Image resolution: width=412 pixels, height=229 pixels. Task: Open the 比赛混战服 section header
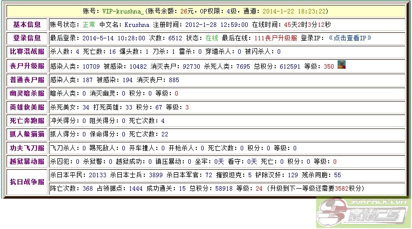click(x=27, y=51)
